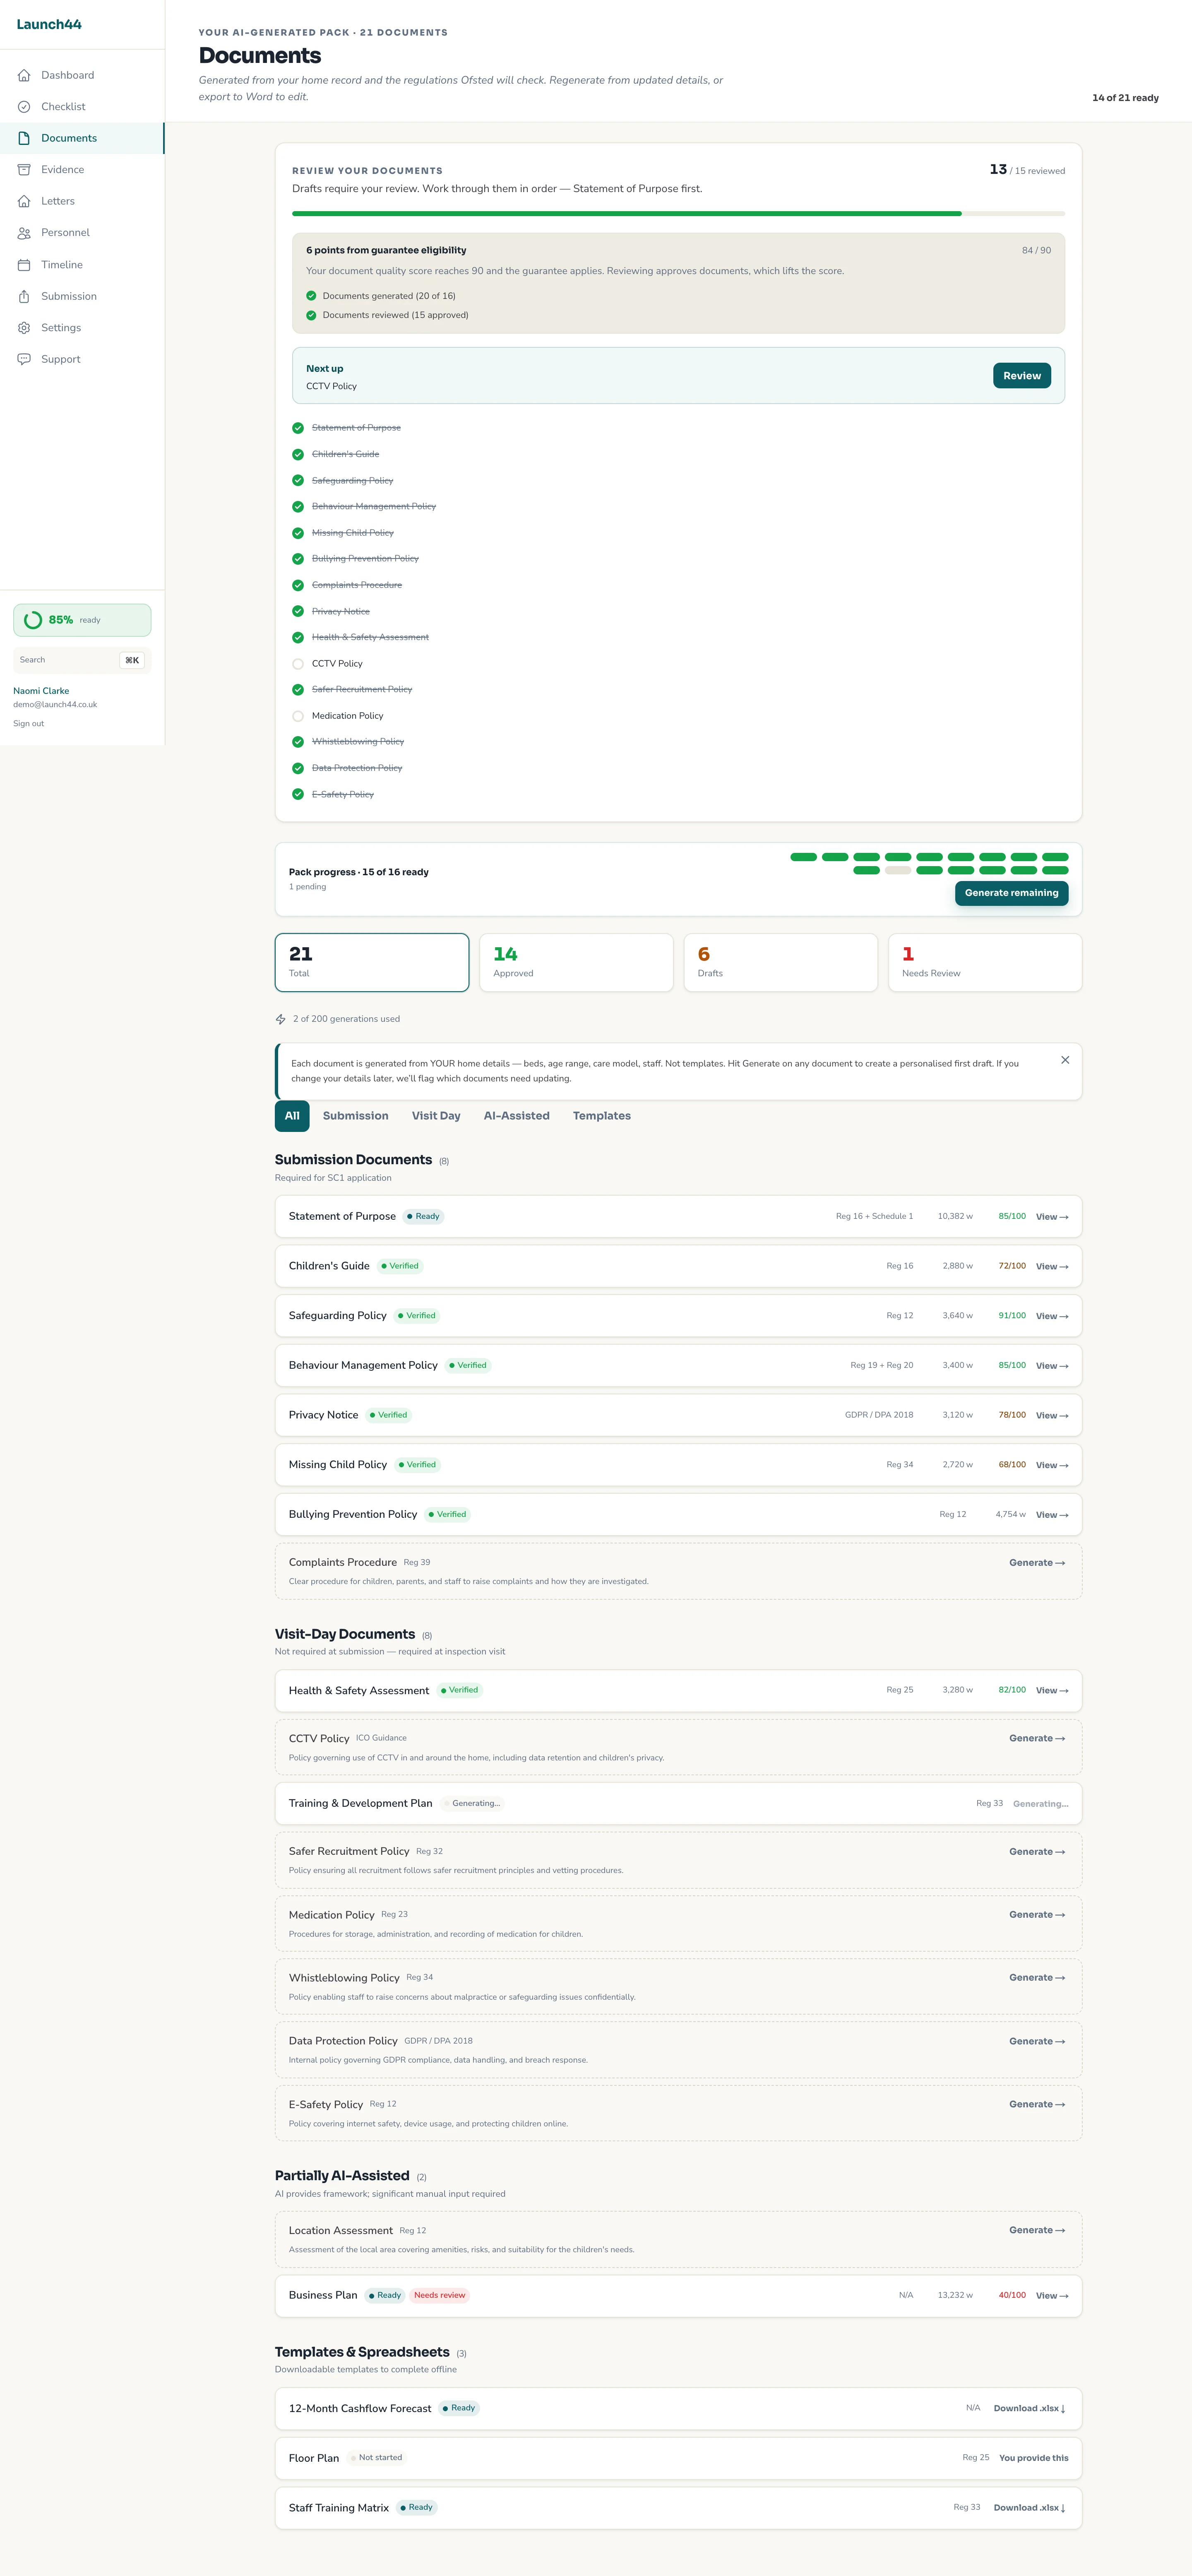1192x2576 pixels.
Task: Uncheck Bullying Prevention Policy in review list
Action: point(298,559)
